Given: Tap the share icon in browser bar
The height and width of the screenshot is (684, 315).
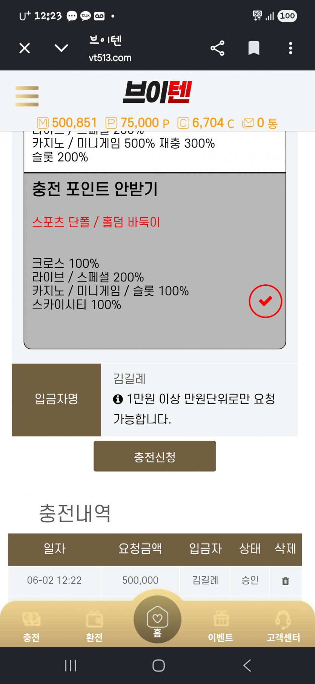Looking at the screenshot, I should pyautogui.click(x=217, y=48).
